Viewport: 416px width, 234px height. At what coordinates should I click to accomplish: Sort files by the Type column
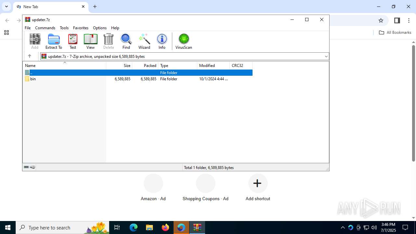[x=178, y=66]
